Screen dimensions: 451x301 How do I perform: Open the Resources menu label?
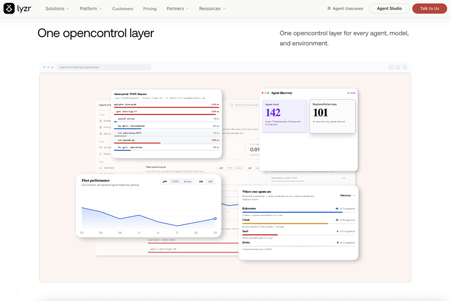[210, 8]
